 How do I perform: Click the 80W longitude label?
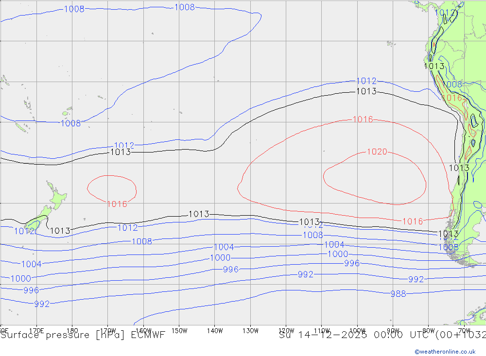429,331
